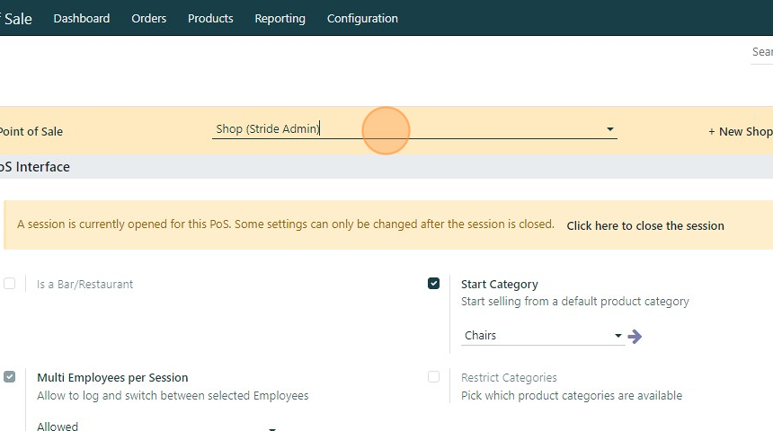Click the Start Category setting label
Screen dimensions: 773x431
[x=500, y=284]
